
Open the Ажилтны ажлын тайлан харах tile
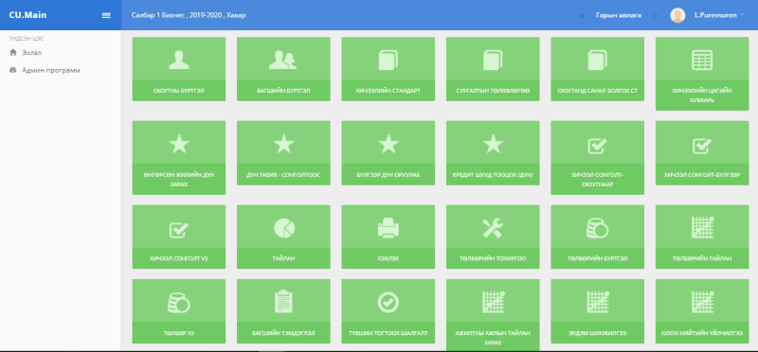(493, 315)
